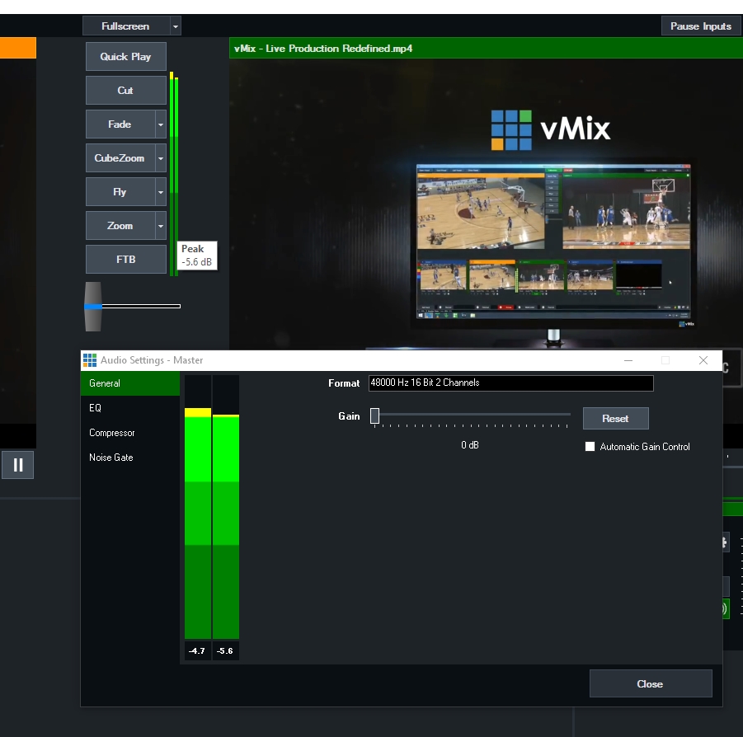
Task: Switch to the Compressor tab
Action: coord(129,433)
